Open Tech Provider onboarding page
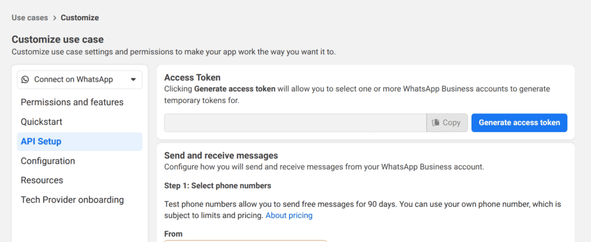 tap(72, 200)
